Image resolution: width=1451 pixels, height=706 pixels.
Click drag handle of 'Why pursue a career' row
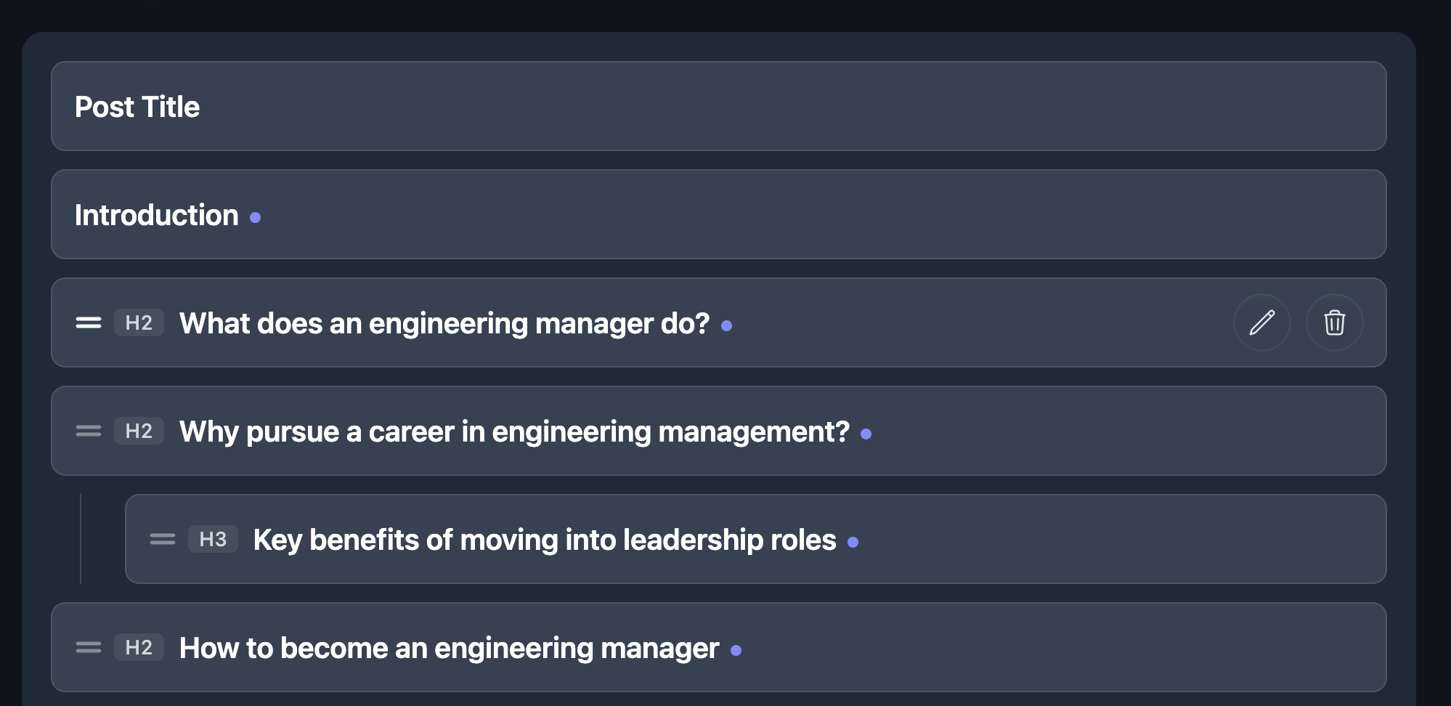pos(89,431)
